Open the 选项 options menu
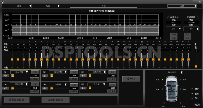 19,6
